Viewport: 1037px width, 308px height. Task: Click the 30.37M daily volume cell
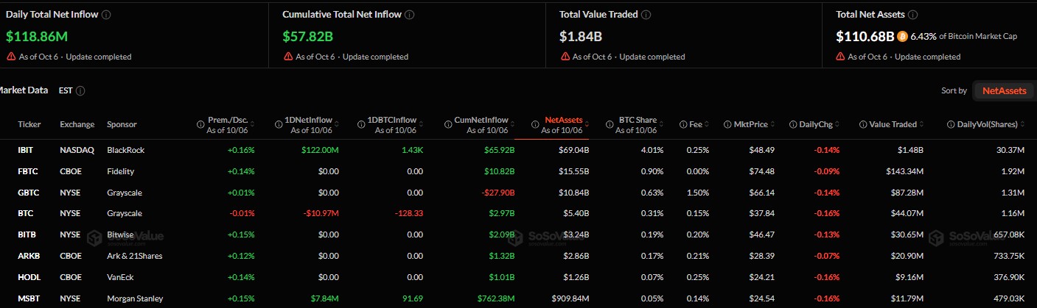click(1010, 150)
